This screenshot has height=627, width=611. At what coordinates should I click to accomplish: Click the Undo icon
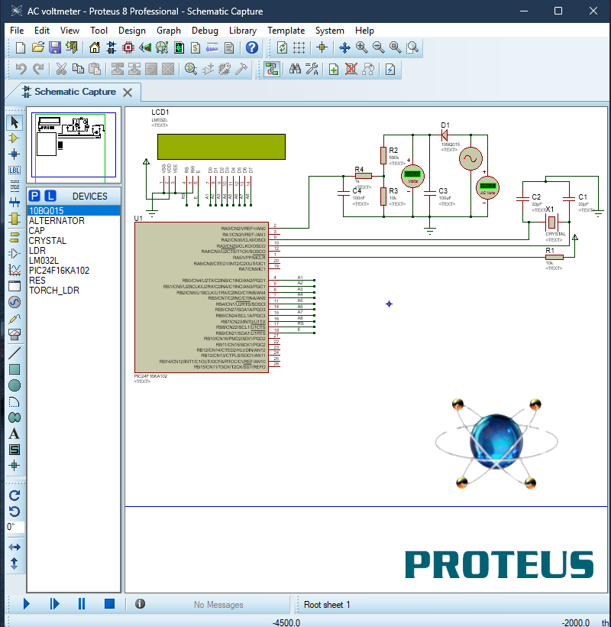[21, 69]
